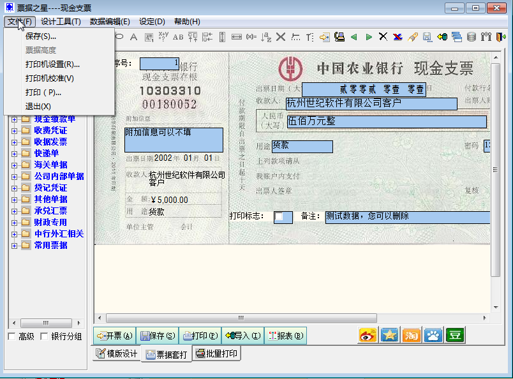This screenshot has height=379, width=513.
Task: Click the picture field tool icon
Action: click(149, 37)
